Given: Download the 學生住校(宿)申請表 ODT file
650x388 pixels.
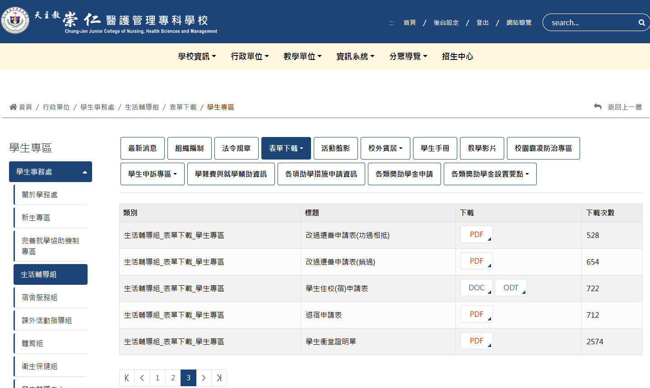Looking at the screenshot, I should coord(511,288).
